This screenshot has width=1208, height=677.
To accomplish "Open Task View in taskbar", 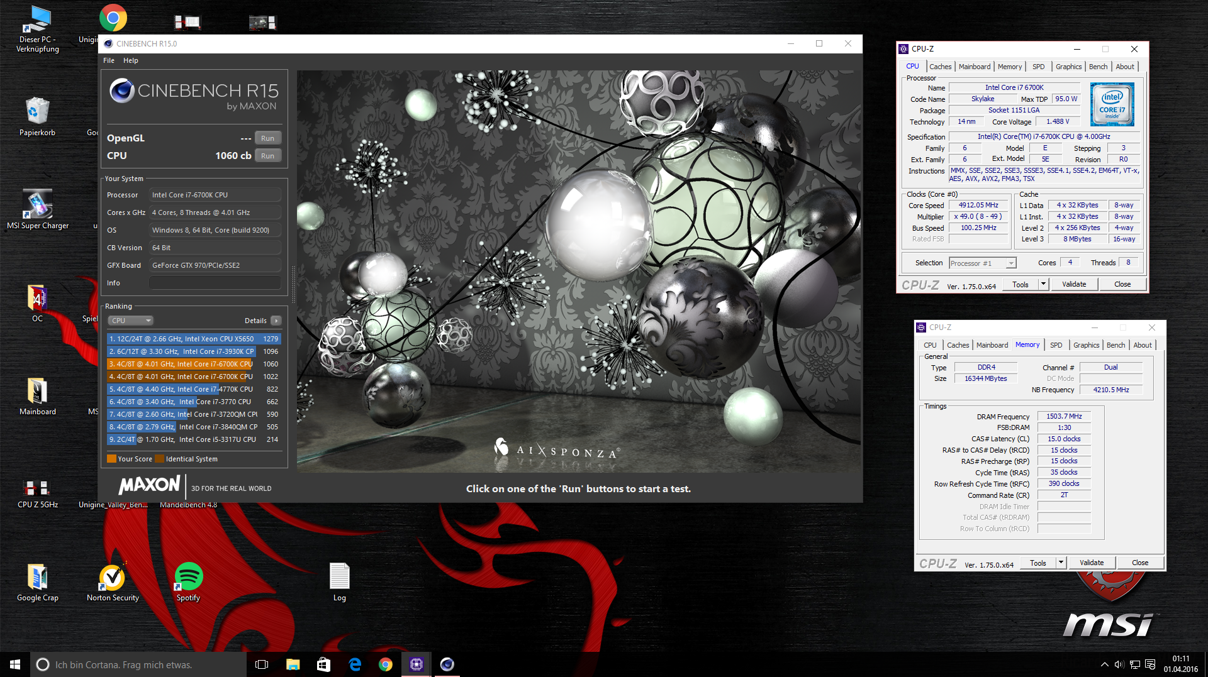I will [x=262, y=664].
